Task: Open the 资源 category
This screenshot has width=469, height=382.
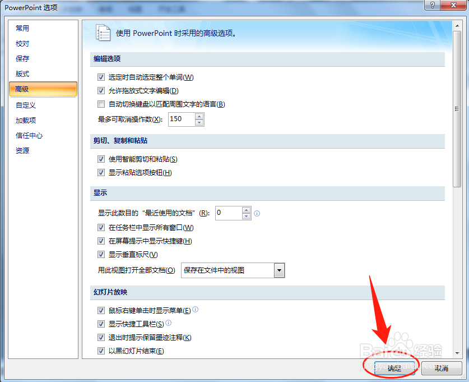Action: point(22,150)
